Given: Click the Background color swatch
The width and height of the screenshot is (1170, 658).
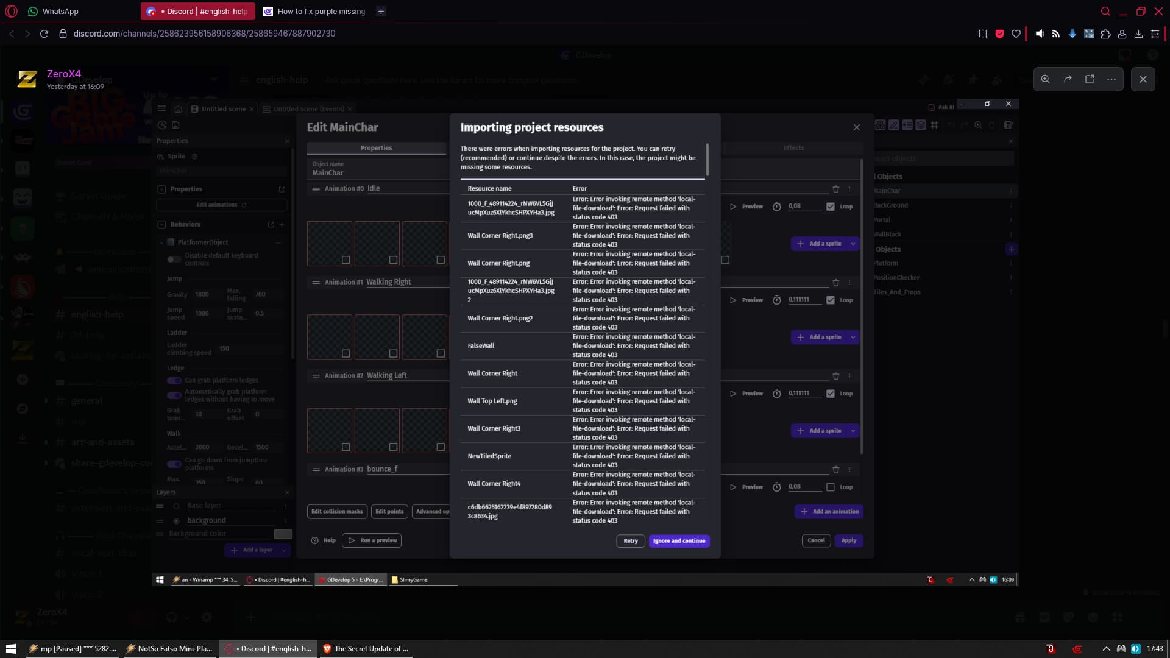Looking at the screenshot, I should coord(283,534).
